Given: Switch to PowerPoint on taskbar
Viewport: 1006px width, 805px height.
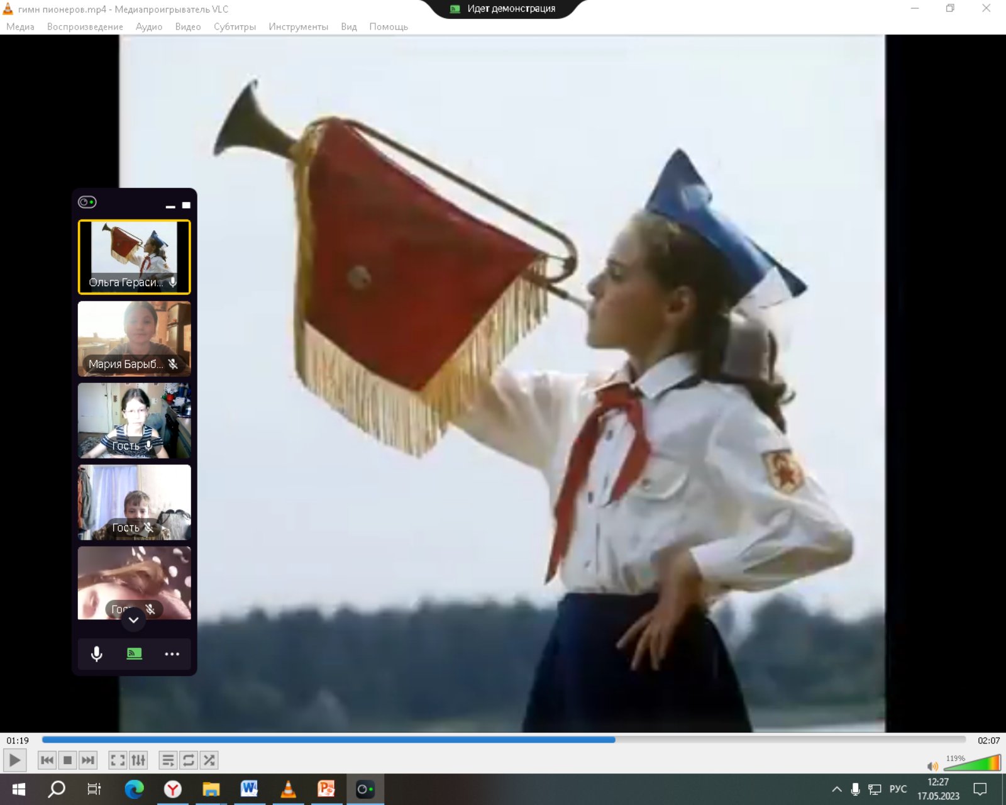Looking at the screenshot, I should pos(326,789).
